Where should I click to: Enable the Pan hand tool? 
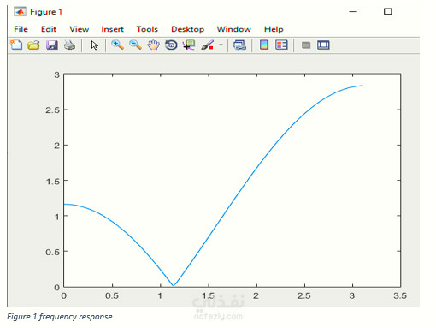[x=153, y=45]
